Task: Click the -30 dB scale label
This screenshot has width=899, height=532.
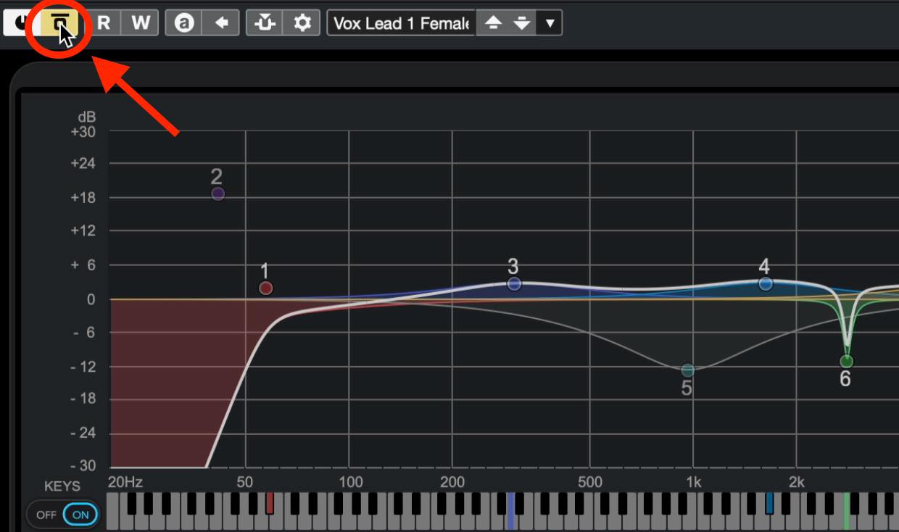Action: pos(84,466)
